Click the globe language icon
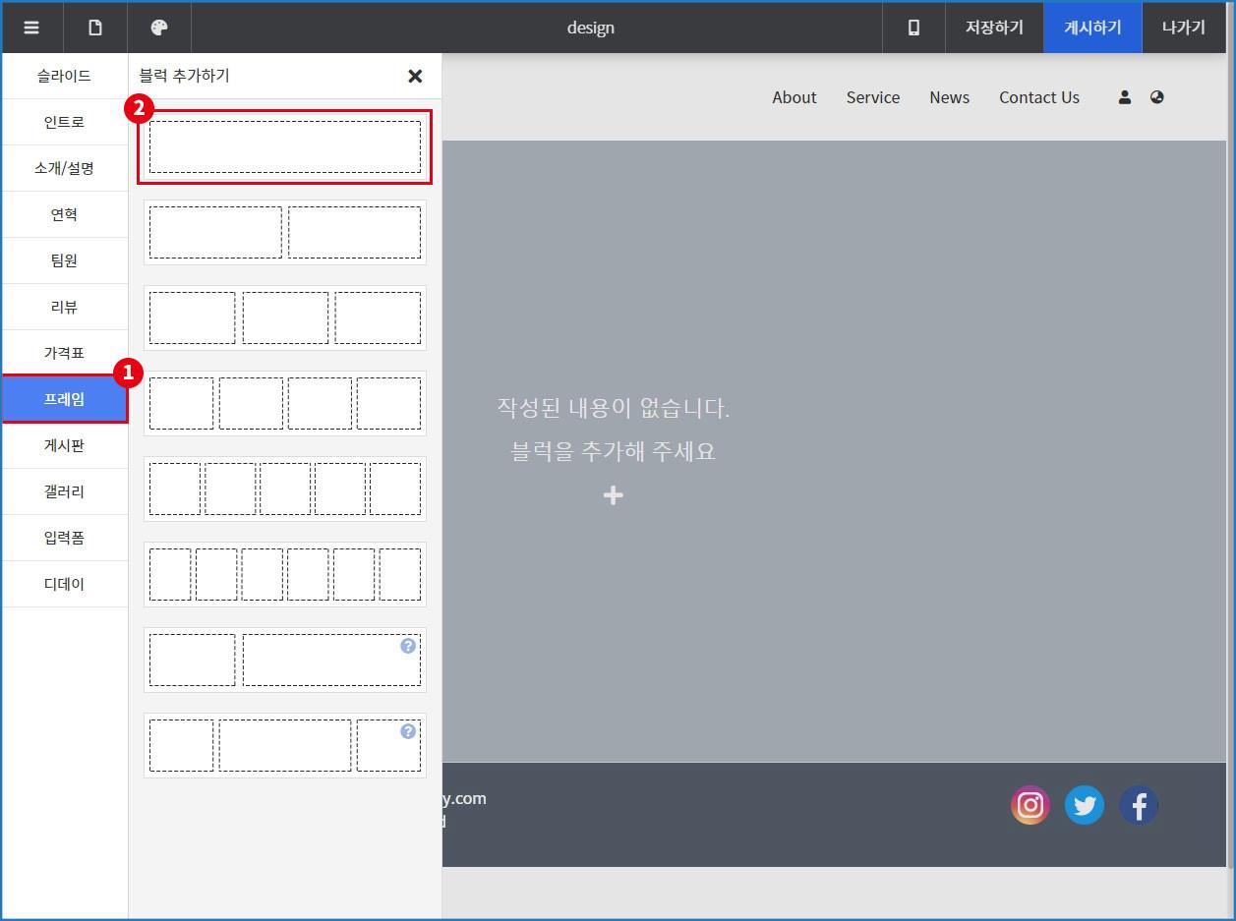Screen dimensions: 1236x921 [x=1157, y=97]
